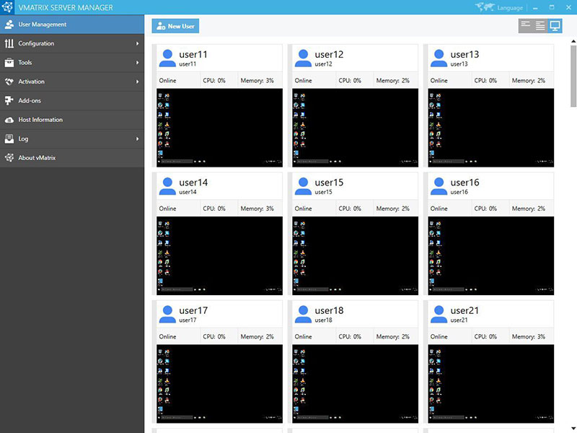
Task: Click the Configuration sliders icon
Action: 10,43
